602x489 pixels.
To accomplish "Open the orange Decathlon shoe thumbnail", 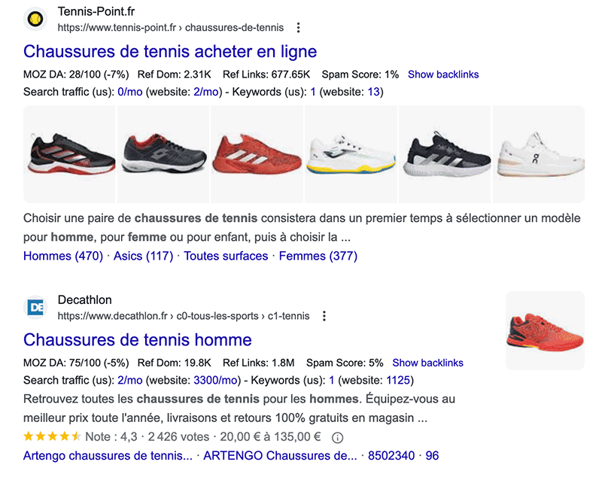I will click(x=545, y=330).
